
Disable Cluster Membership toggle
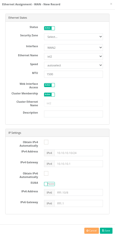click(49, 94)
